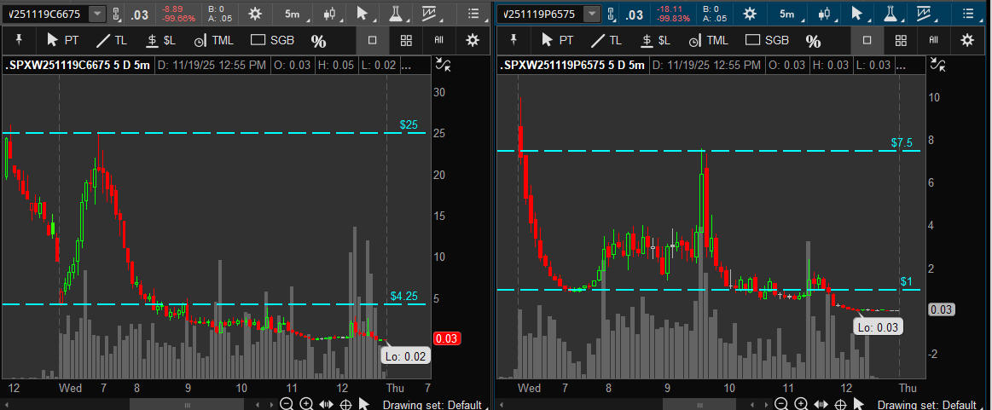Image resolution: width=992 pixels, height=410 pixels.
Task: Toggle single-tool view square in right drawing toolbar
Action: click(x=867, y=40)
